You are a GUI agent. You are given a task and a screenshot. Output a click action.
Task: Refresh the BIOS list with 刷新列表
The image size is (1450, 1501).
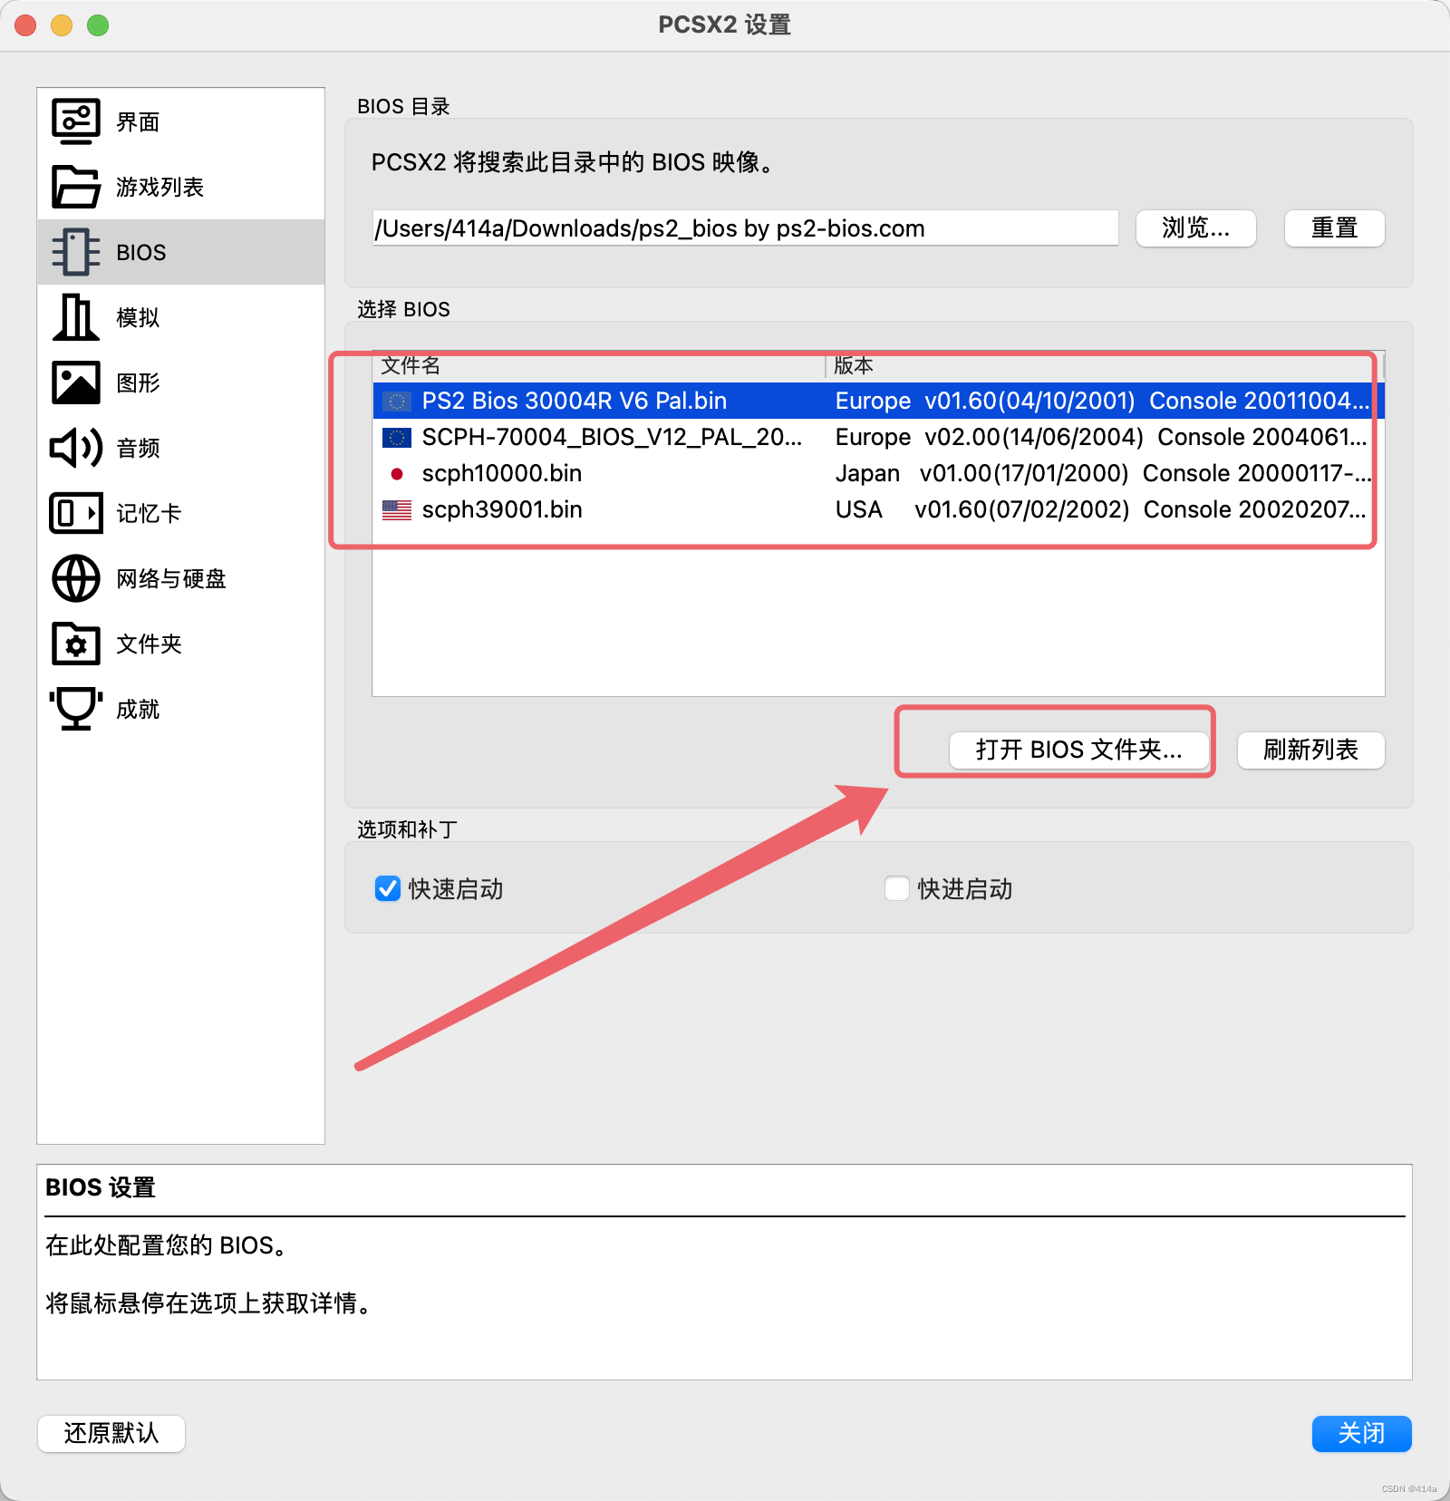coord(1310,750)
